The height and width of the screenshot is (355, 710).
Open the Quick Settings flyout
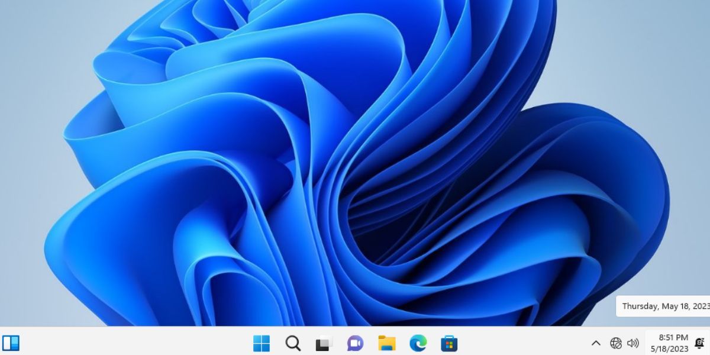point(623,343)
